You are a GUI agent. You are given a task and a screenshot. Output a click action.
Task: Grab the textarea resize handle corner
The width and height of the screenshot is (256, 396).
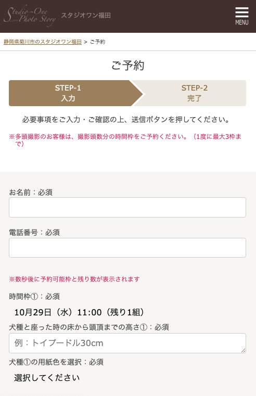pyautogui.click(x=243, y=350)
